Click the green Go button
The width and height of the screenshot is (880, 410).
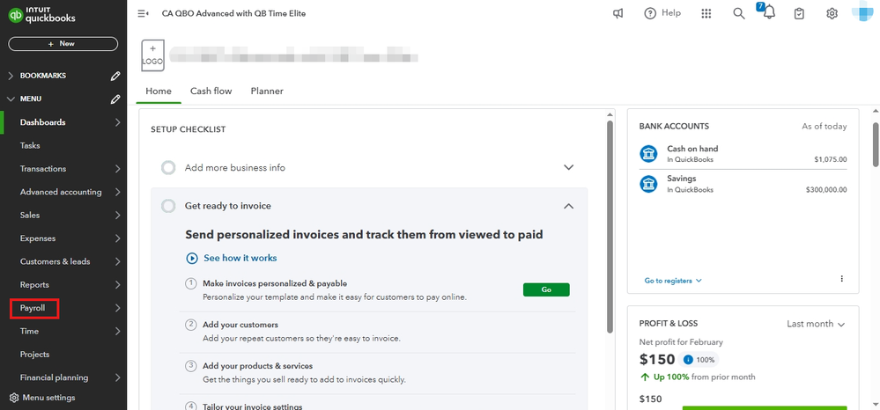(546, 289)
